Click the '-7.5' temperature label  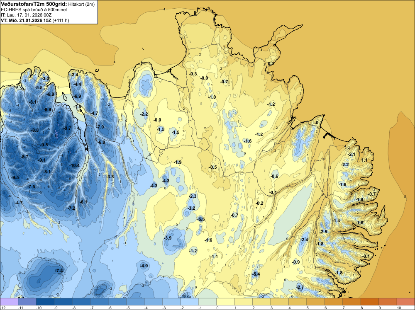click(x=31, y=186)
